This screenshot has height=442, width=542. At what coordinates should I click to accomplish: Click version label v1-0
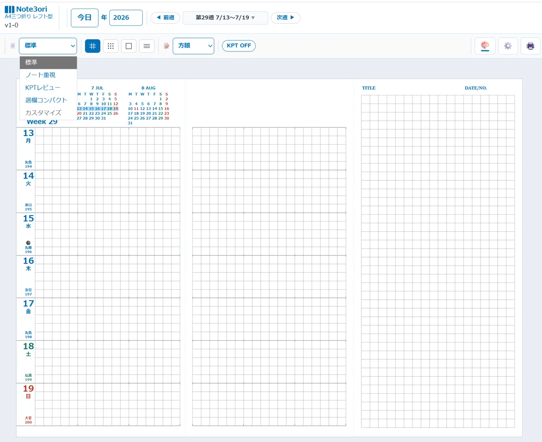point(11,25)
